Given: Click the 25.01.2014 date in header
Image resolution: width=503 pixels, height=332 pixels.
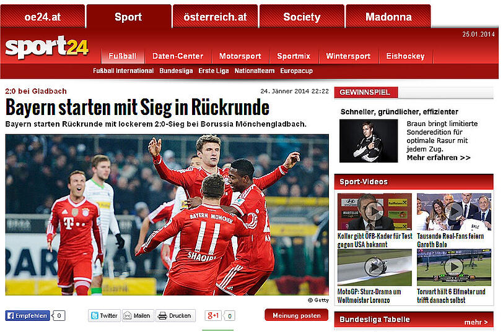Looking at the screenshot, I should coord(478,34).
